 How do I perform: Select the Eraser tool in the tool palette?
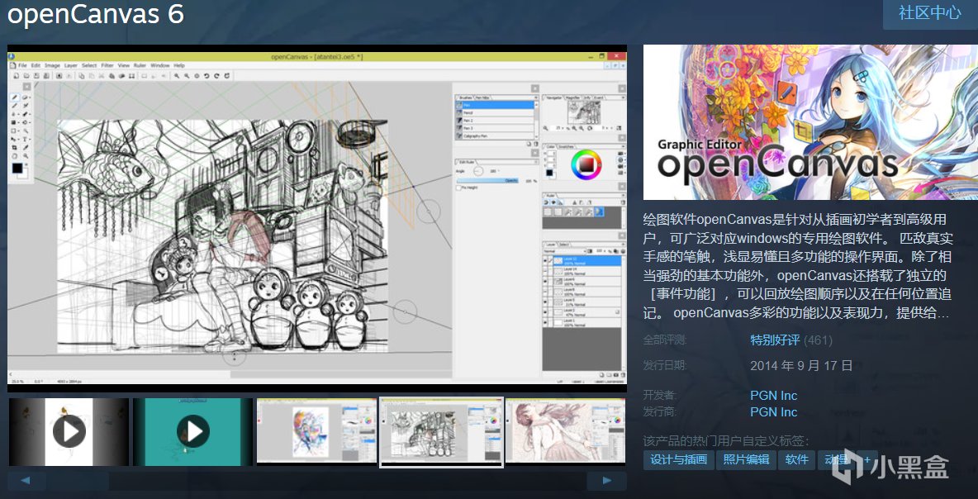coord(25,97)
